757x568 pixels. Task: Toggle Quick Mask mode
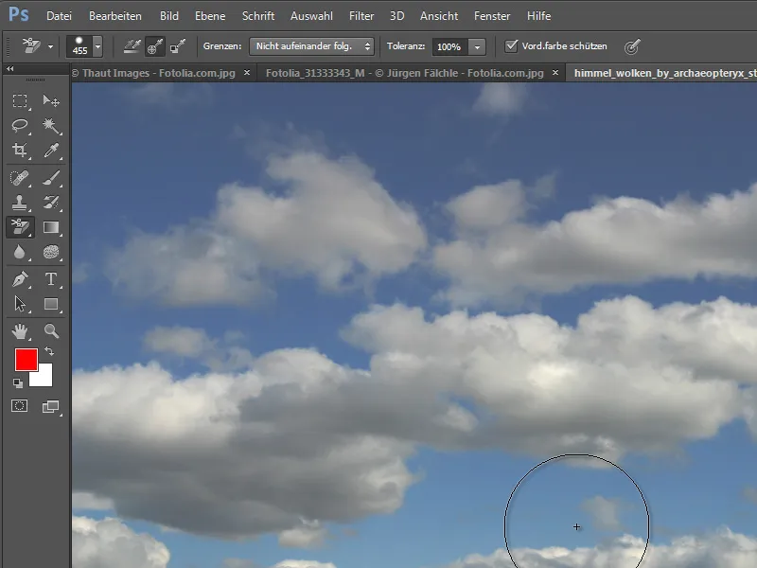pyautogui.click(x=20, y=406)
